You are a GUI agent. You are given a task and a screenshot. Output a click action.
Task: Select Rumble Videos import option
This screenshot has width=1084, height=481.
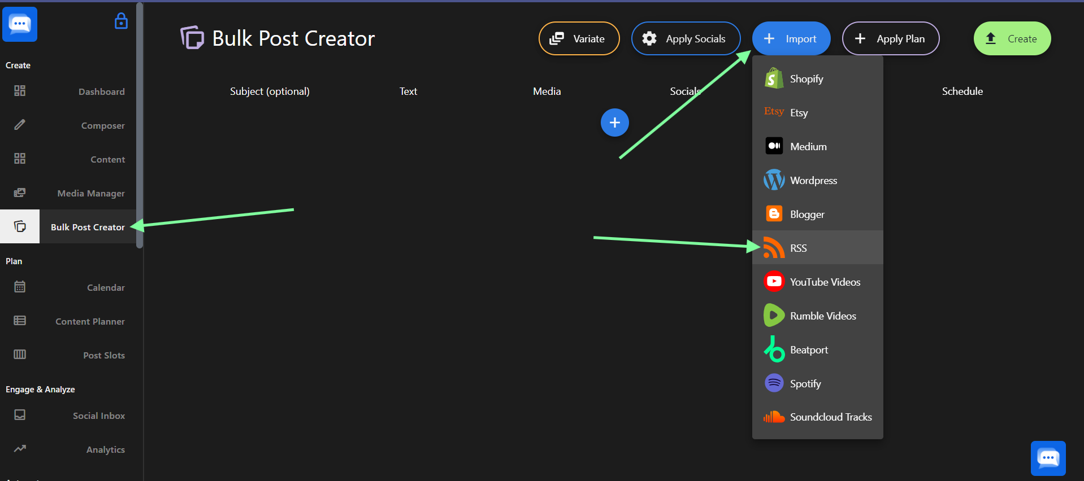(x=818, y=316)
